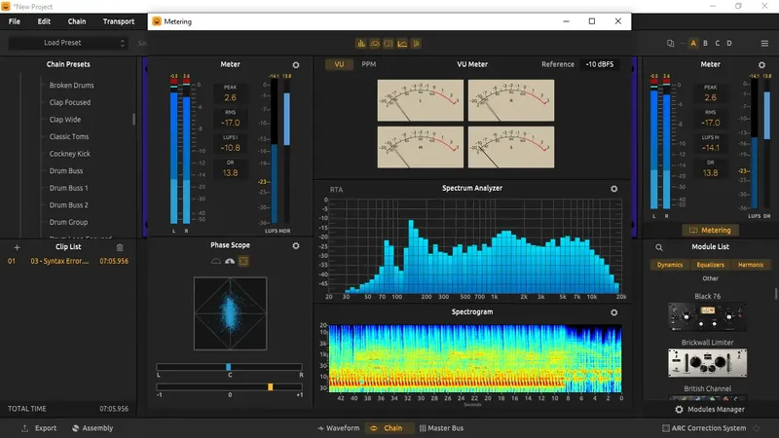Click the Export button
This screenshot has height=438, width=779.
click(39, 428)
